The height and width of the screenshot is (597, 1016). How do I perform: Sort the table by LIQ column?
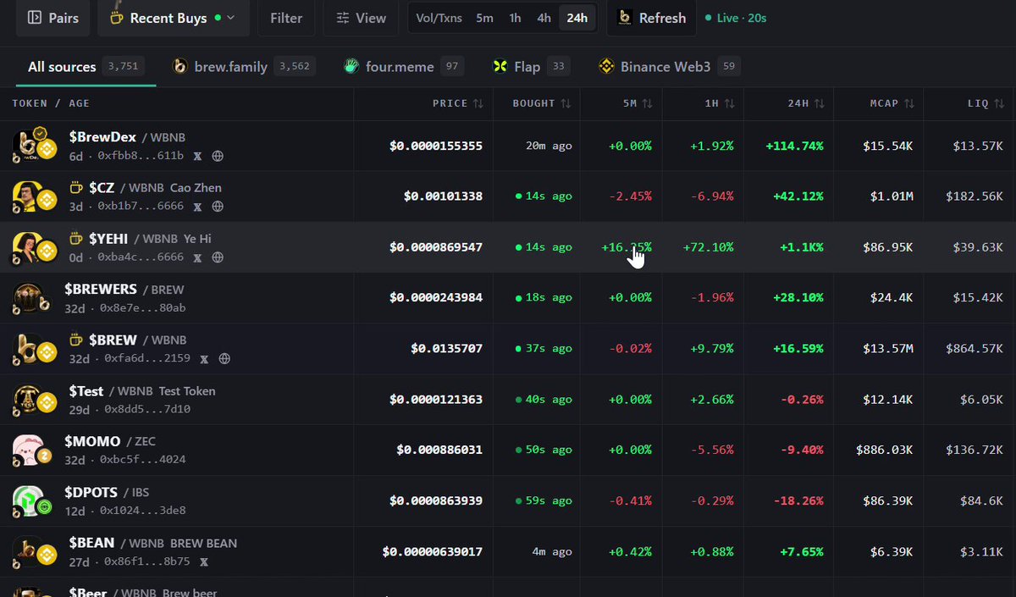click(x=986, y=103)
